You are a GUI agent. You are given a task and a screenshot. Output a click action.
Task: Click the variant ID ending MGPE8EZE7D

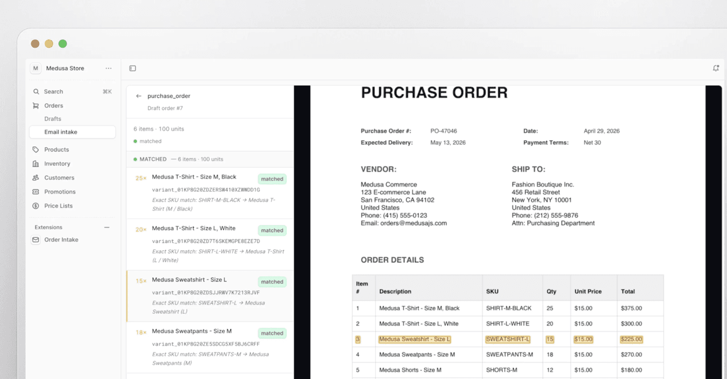click(206, 241)
